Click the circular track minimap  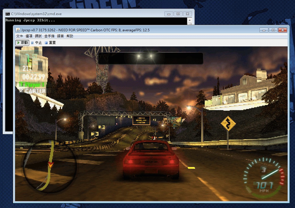(x=50, y=166)
